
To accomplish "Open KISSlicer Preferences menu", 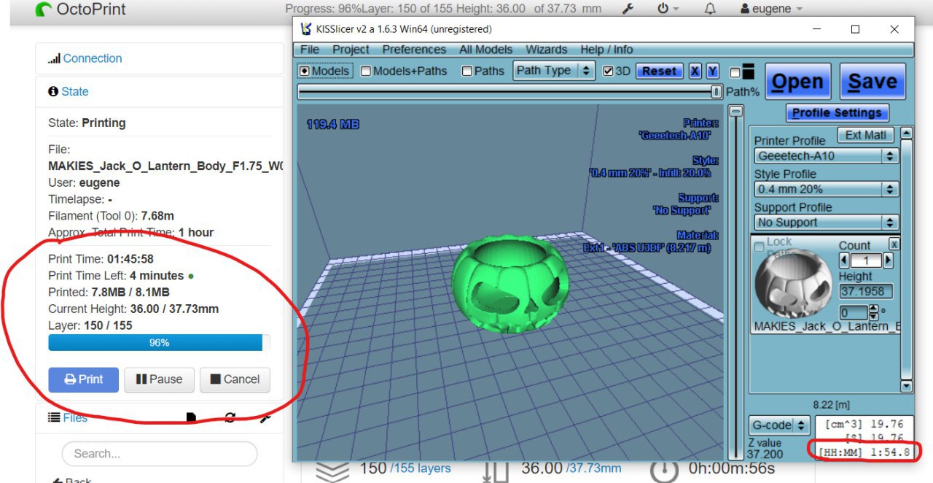I will click(414, 50).
